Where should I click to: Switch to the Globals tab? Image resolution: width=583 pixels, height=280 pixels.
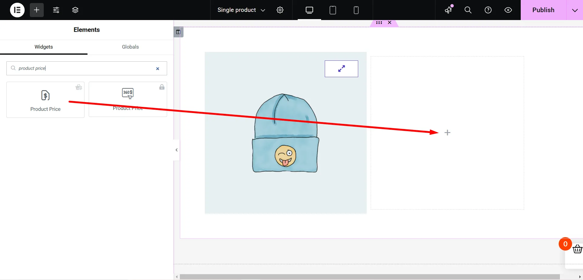[130, 47]
